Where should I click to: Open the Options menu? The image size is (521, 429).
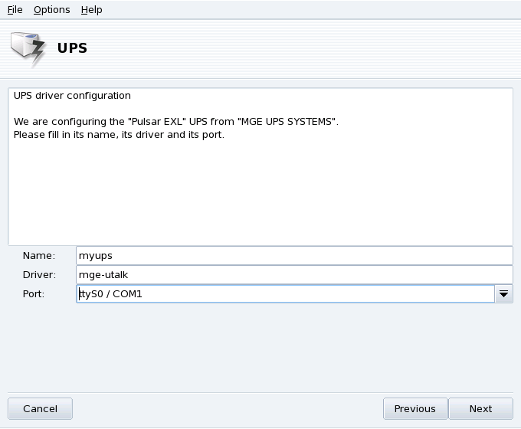point(51,10)
